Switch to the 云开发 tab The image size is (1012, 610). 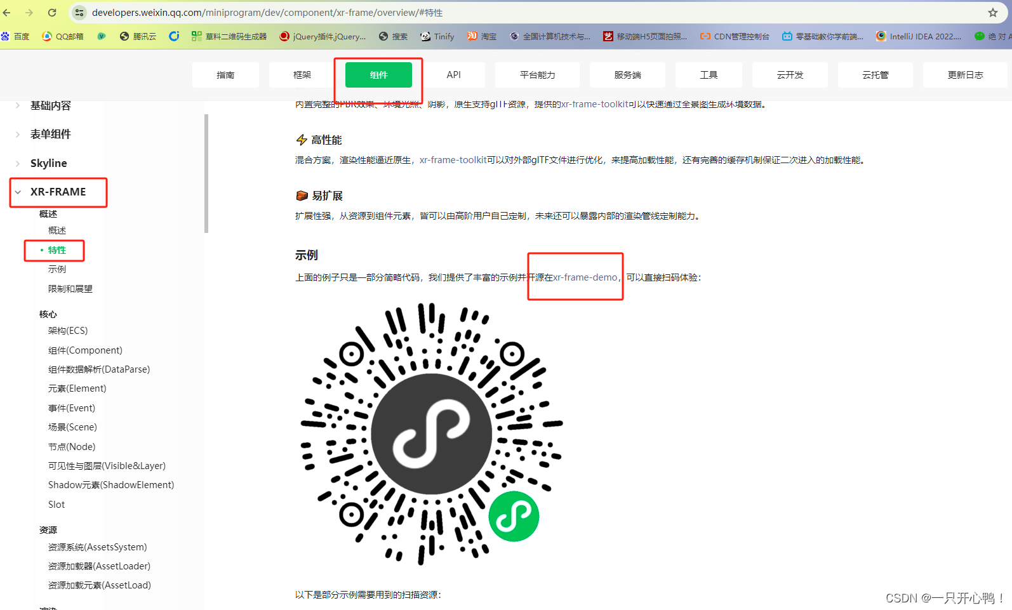tap(790, 75)
